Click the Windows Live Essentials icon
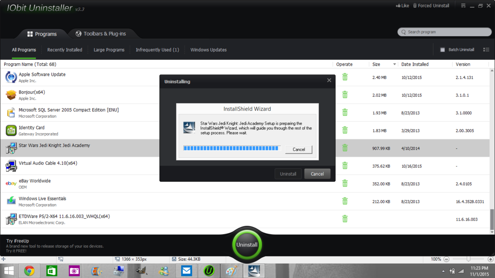 coord(11,201)
